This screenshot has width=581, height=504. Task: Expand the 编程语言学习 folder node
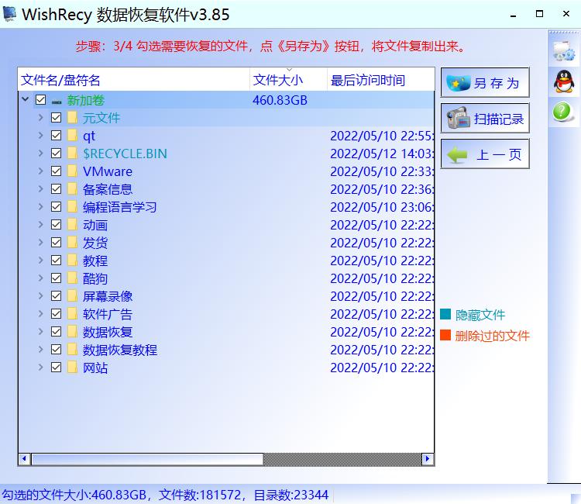(41, 206)
